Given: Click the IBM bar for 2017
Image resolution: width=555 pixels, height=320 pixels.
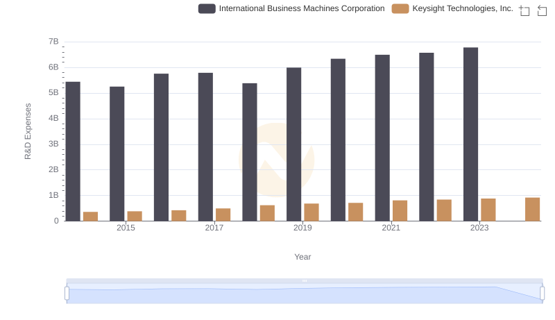Looking at the screenshot, I should pos(205,147).
